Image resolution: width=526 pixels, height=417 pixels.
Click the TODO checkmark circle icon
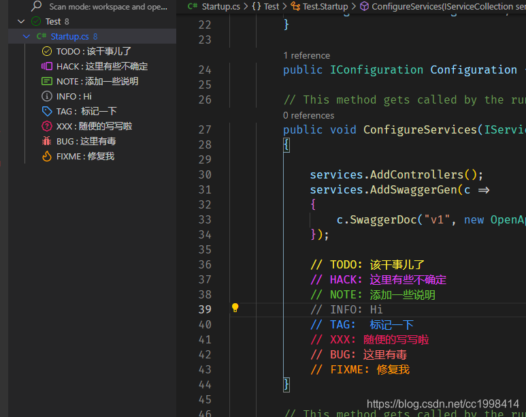point(47,51)
